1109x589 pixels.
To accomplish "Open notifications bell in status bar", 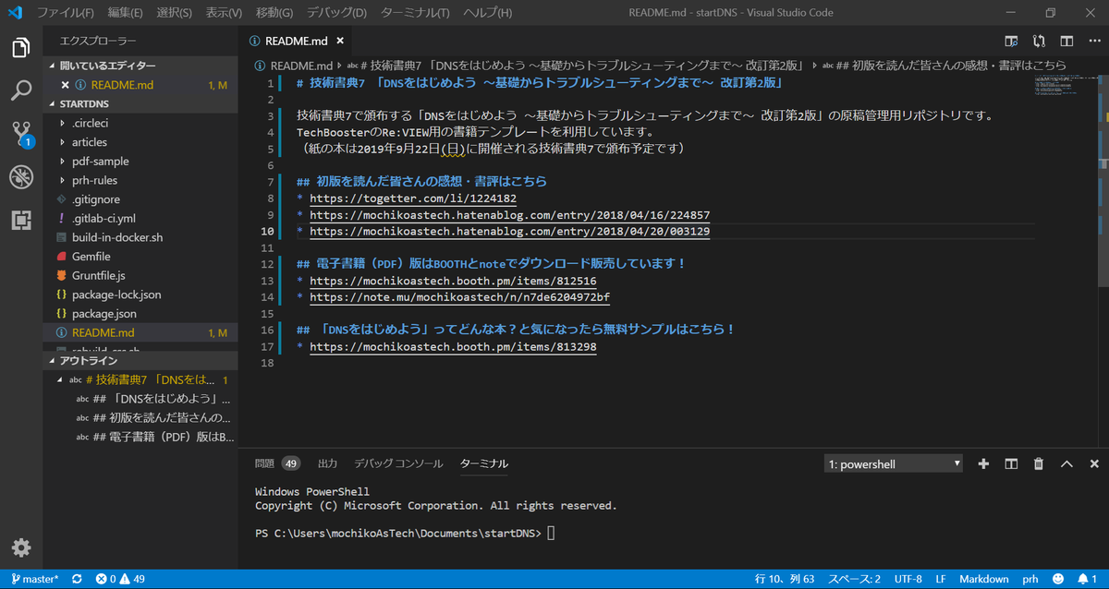I will point(1087,579).
